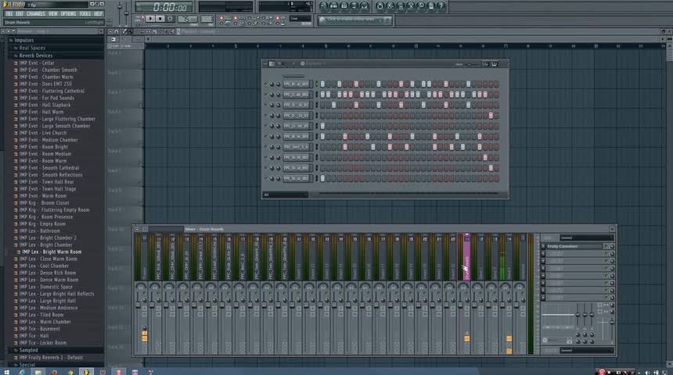Open the step sequencer view icon

tap(333, 6)
